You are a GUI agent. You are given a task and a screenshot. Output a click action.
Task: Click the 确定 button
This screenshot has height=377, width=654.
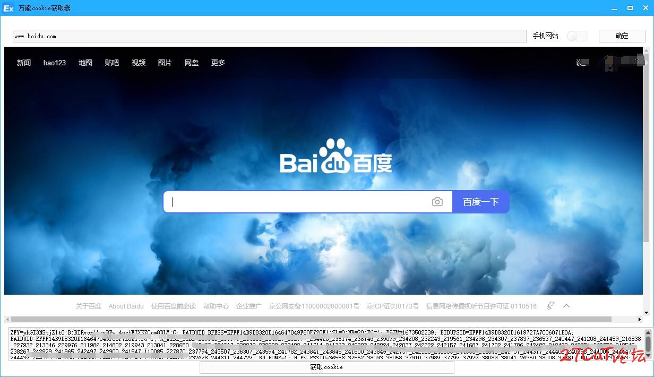[622, 36]
